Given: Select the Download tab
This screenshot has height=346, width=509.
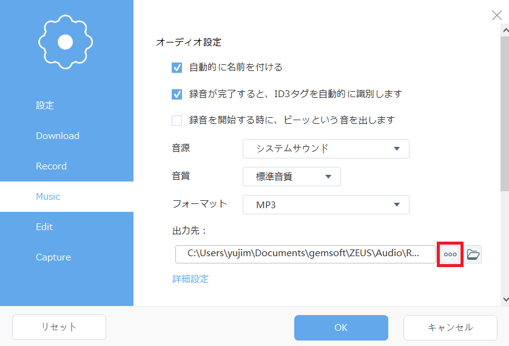Looking at the screenshot, I should pyautogui.click(x=58, y=136).
